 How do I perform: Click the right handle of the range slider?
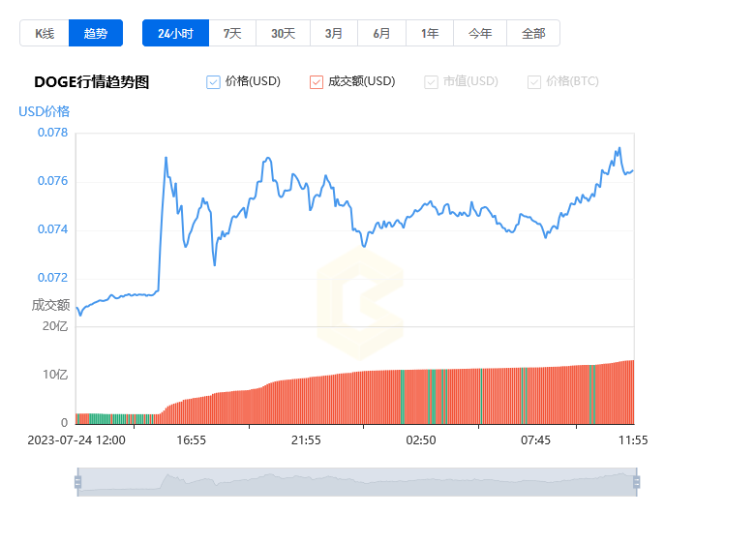(636, 482)
